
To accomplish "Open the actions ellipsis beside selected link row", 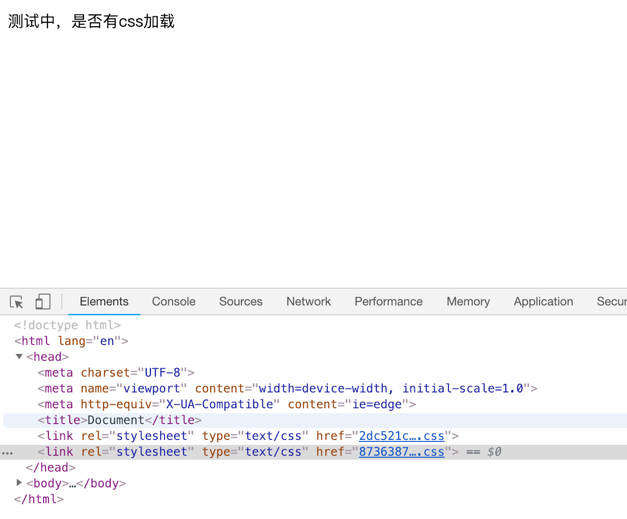I will tap(7, 452).
